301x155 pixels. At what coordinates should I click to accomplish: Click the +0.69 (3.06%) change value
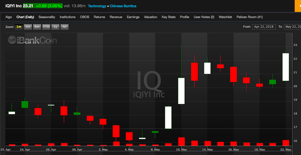[x=49, y=6]
